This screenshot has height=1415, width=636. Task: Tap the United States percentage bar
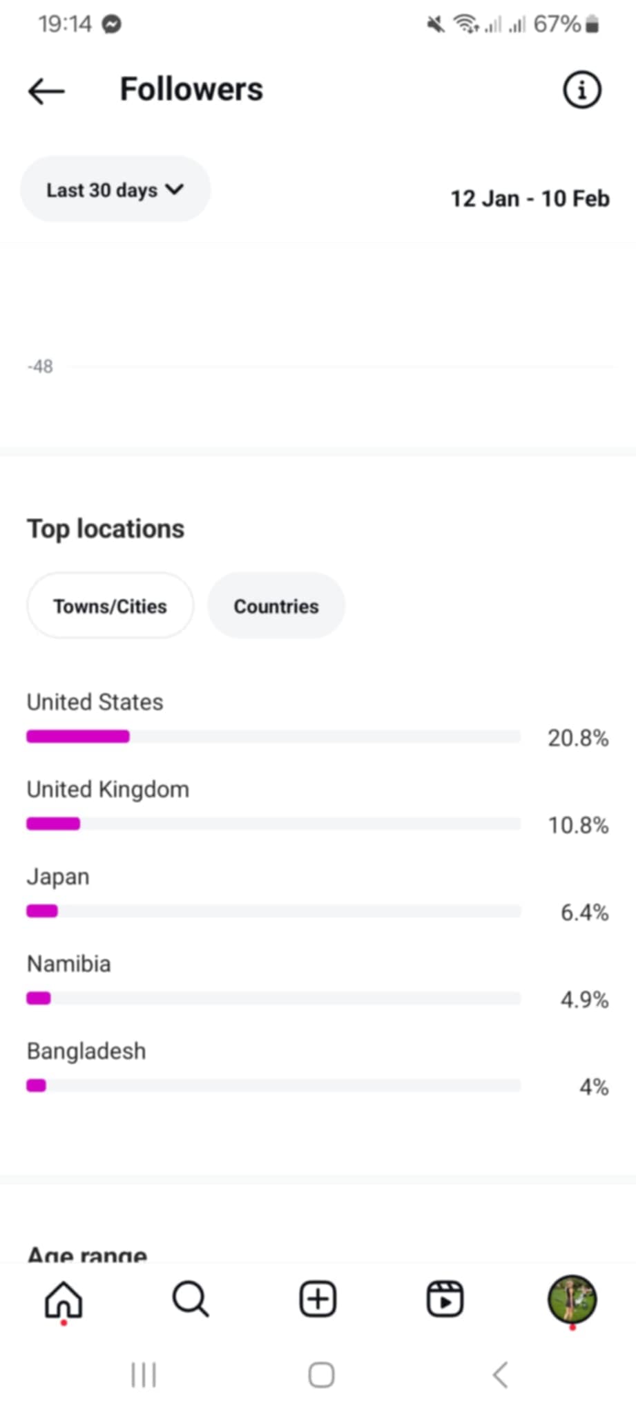click(273, 737)
